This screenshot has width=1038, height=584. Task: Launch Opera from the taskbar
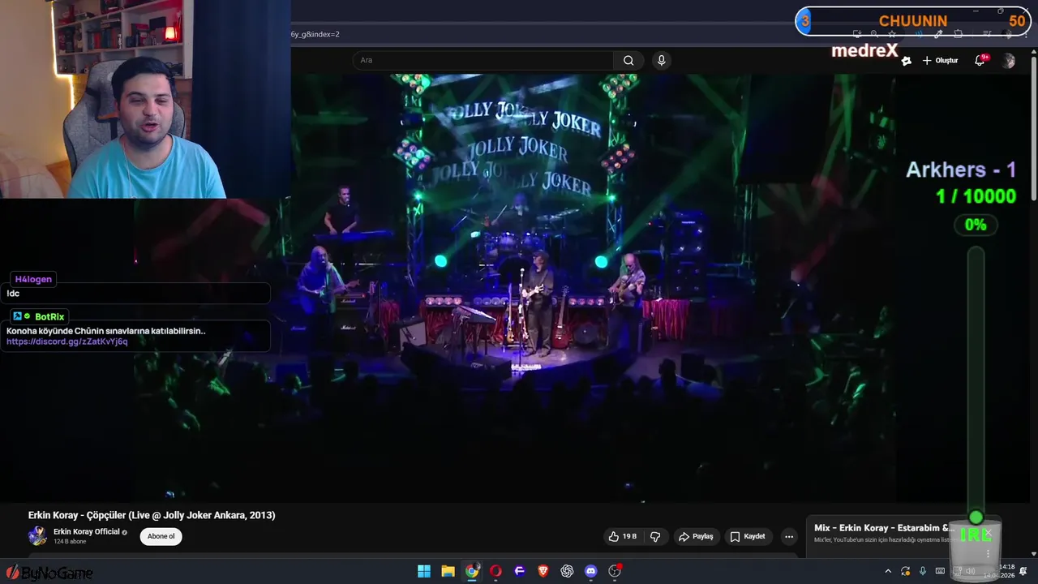pos(495,571)
